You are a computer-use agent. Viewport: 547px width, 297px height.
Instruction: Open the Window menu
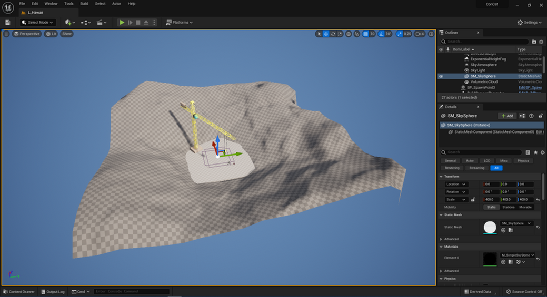51,4
